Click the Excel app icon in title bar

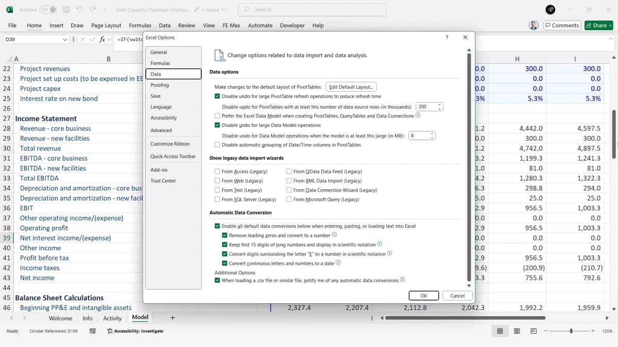point(10,9)
